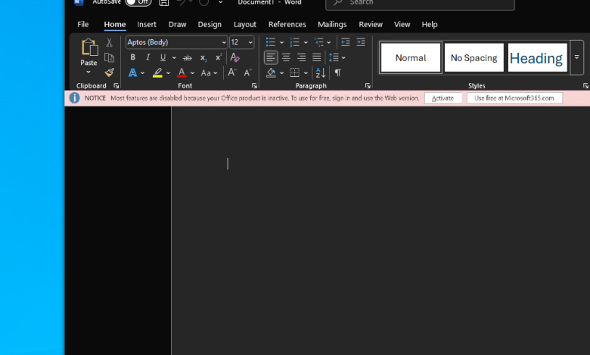
Task: Click Use free at Microsoft365.com
Action: tap(514, 98)
